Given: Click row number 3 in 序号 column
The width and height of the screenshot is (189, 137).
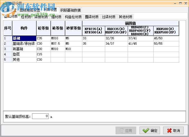Looking at the screenshot, I should 8,49.
